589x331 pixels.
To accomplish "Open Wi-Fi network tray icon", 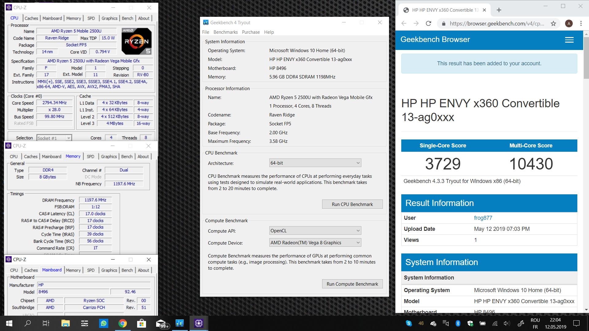I will point(495,323).
